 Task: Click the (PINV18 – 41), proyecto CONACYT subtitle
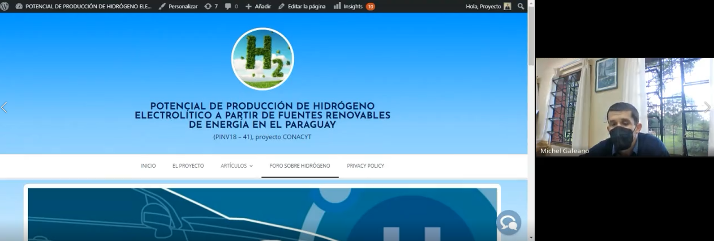[262, 137]
